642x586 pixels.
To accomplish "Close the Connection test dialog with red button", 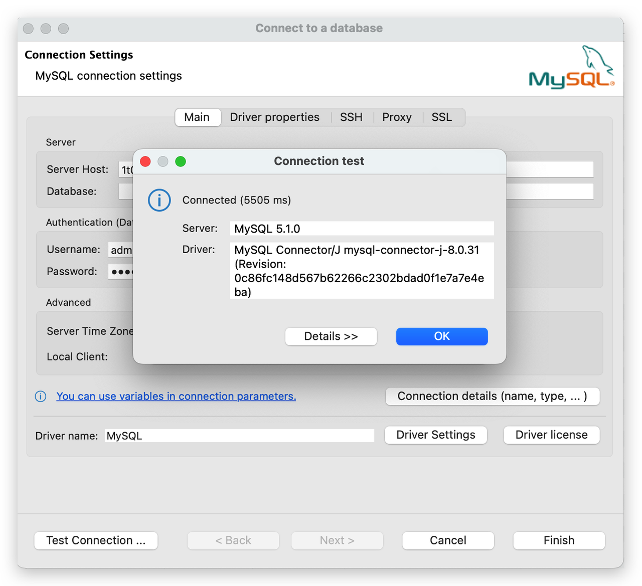I will point(145,161).
